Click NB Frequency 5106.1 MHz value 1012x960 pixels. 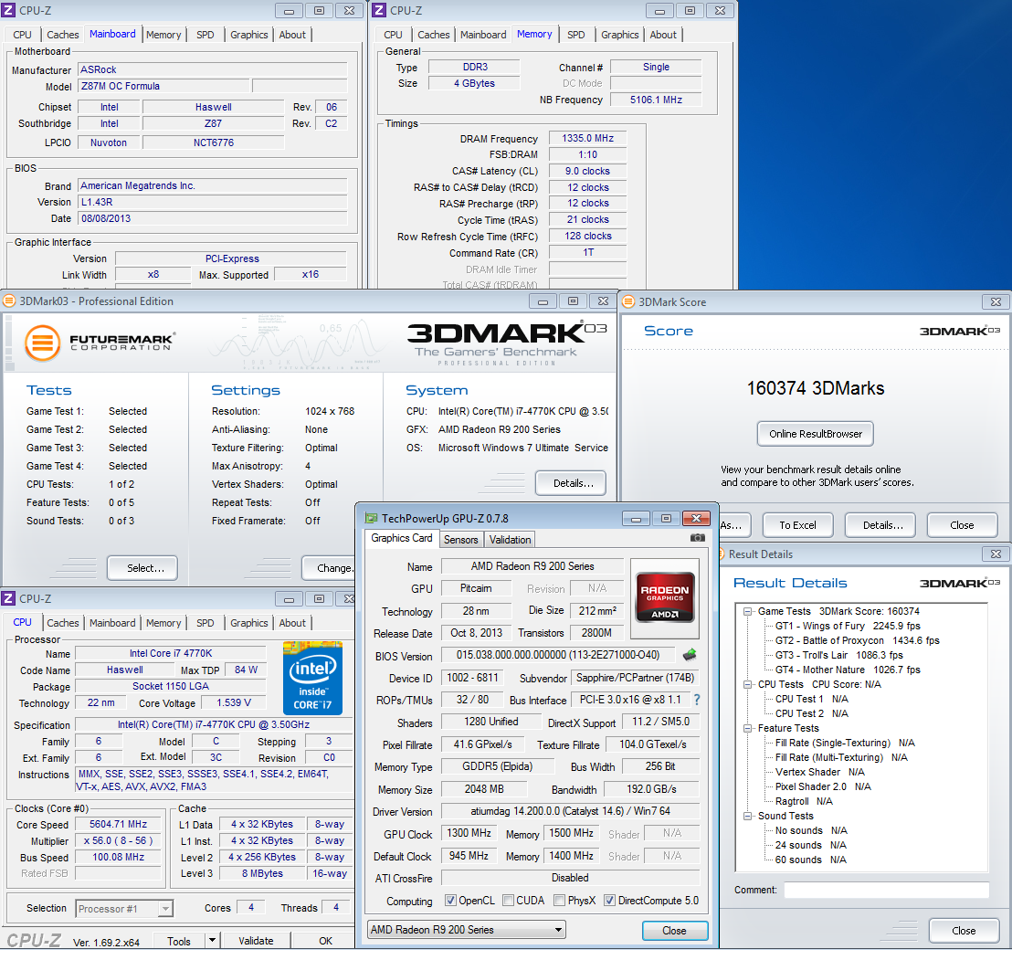point(656,100)
